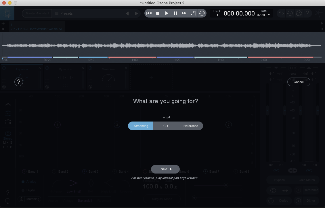Image resolution: width=325 pixels, height=208 pixels.
Task: Click the Next button
Action: [x=165, y=169]
